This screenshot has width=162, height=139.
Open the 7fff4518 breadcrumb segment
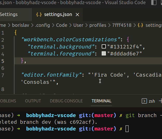point(122,25)
